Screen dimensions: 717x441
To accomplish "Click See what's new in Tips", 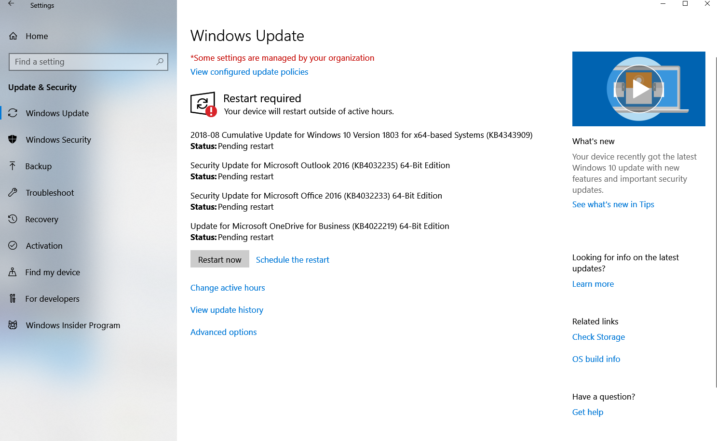I will [x=613, y=204].
